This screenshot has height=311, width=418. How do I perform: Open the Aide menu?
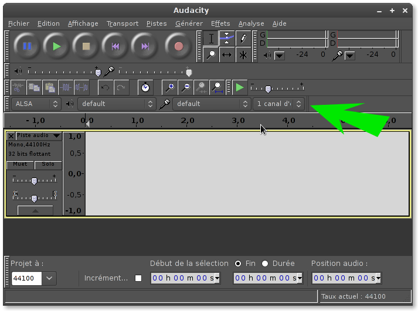(280, 23)
